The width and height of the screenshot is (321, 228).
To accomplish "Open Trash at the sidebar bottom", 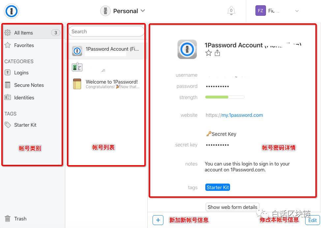I will (20, 218).
